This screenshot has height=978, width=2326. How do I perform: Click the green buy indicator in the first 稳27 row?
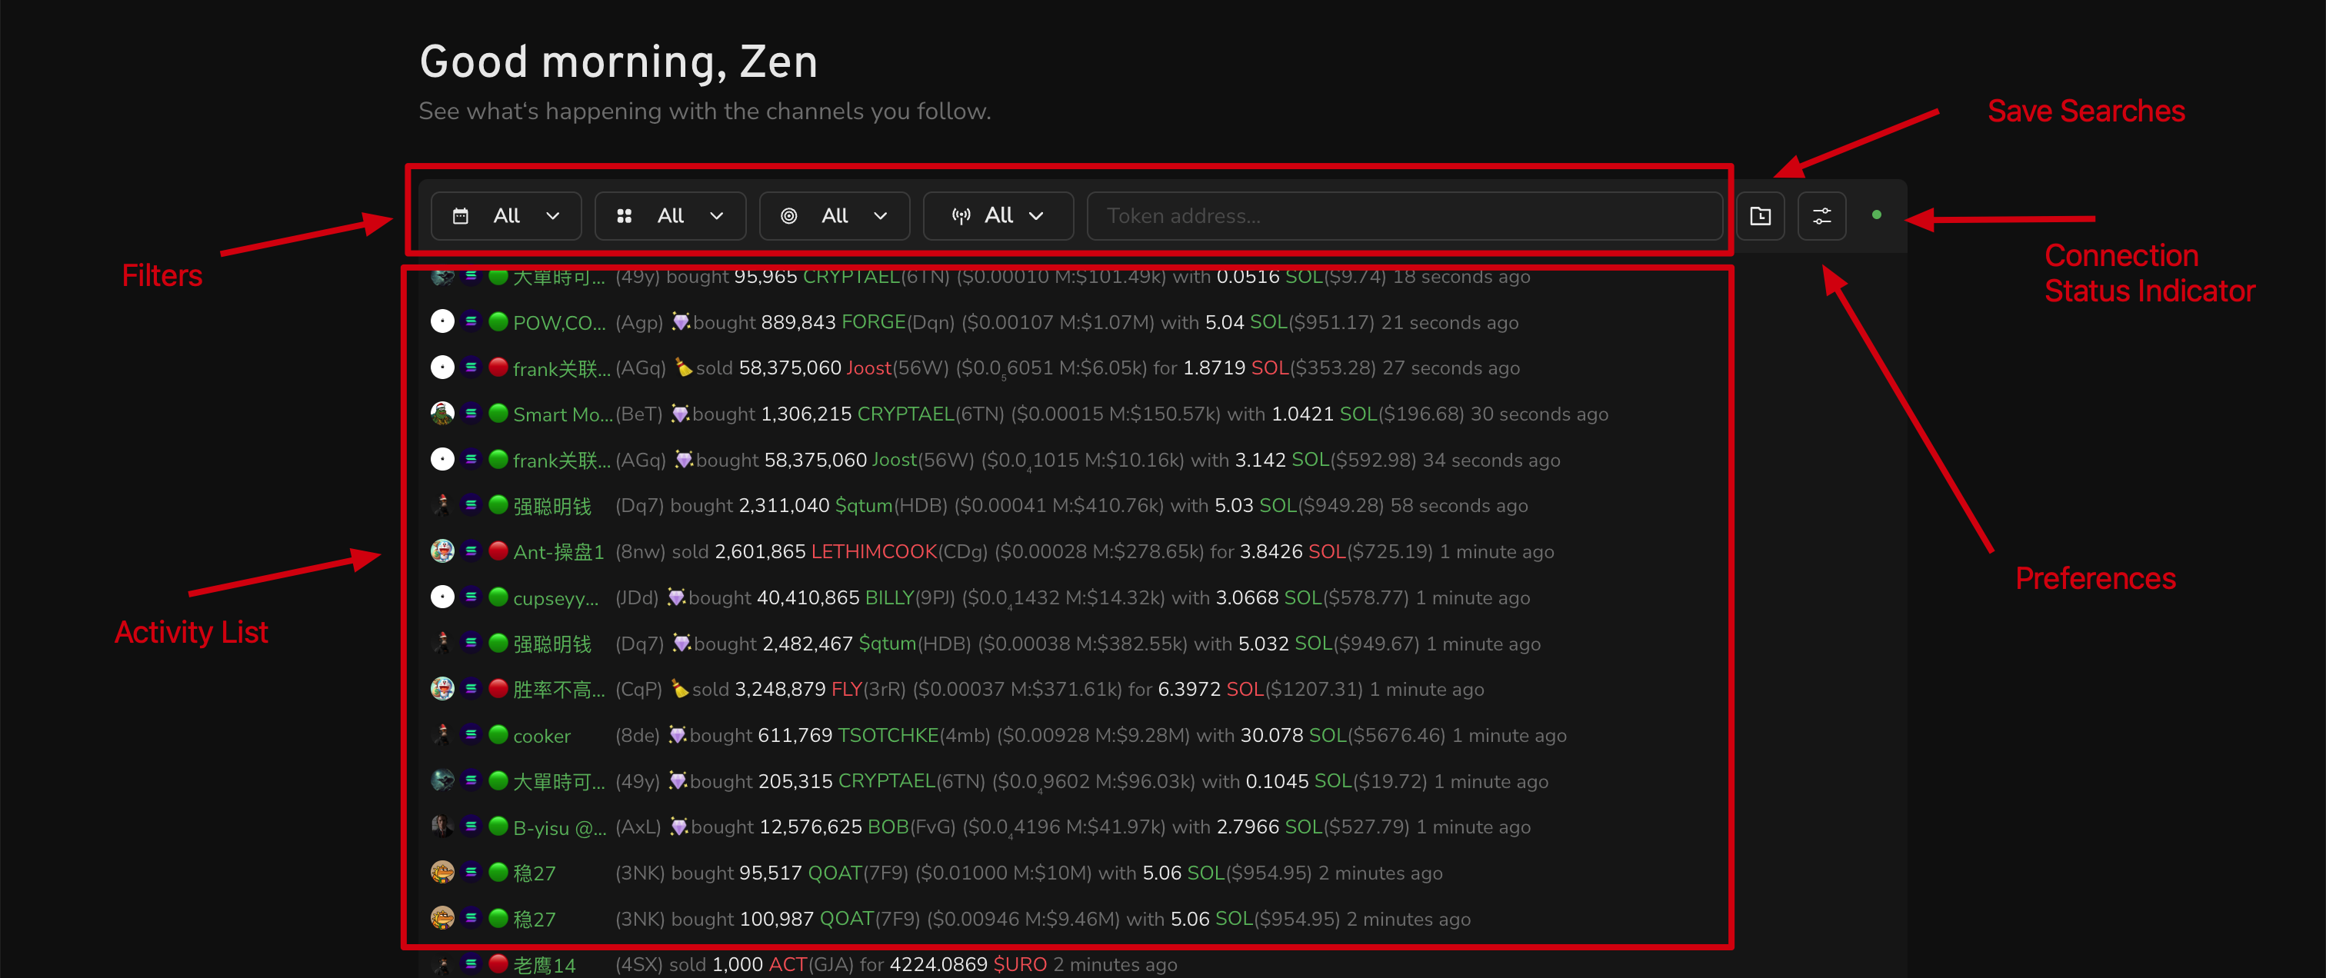point(498,872)
